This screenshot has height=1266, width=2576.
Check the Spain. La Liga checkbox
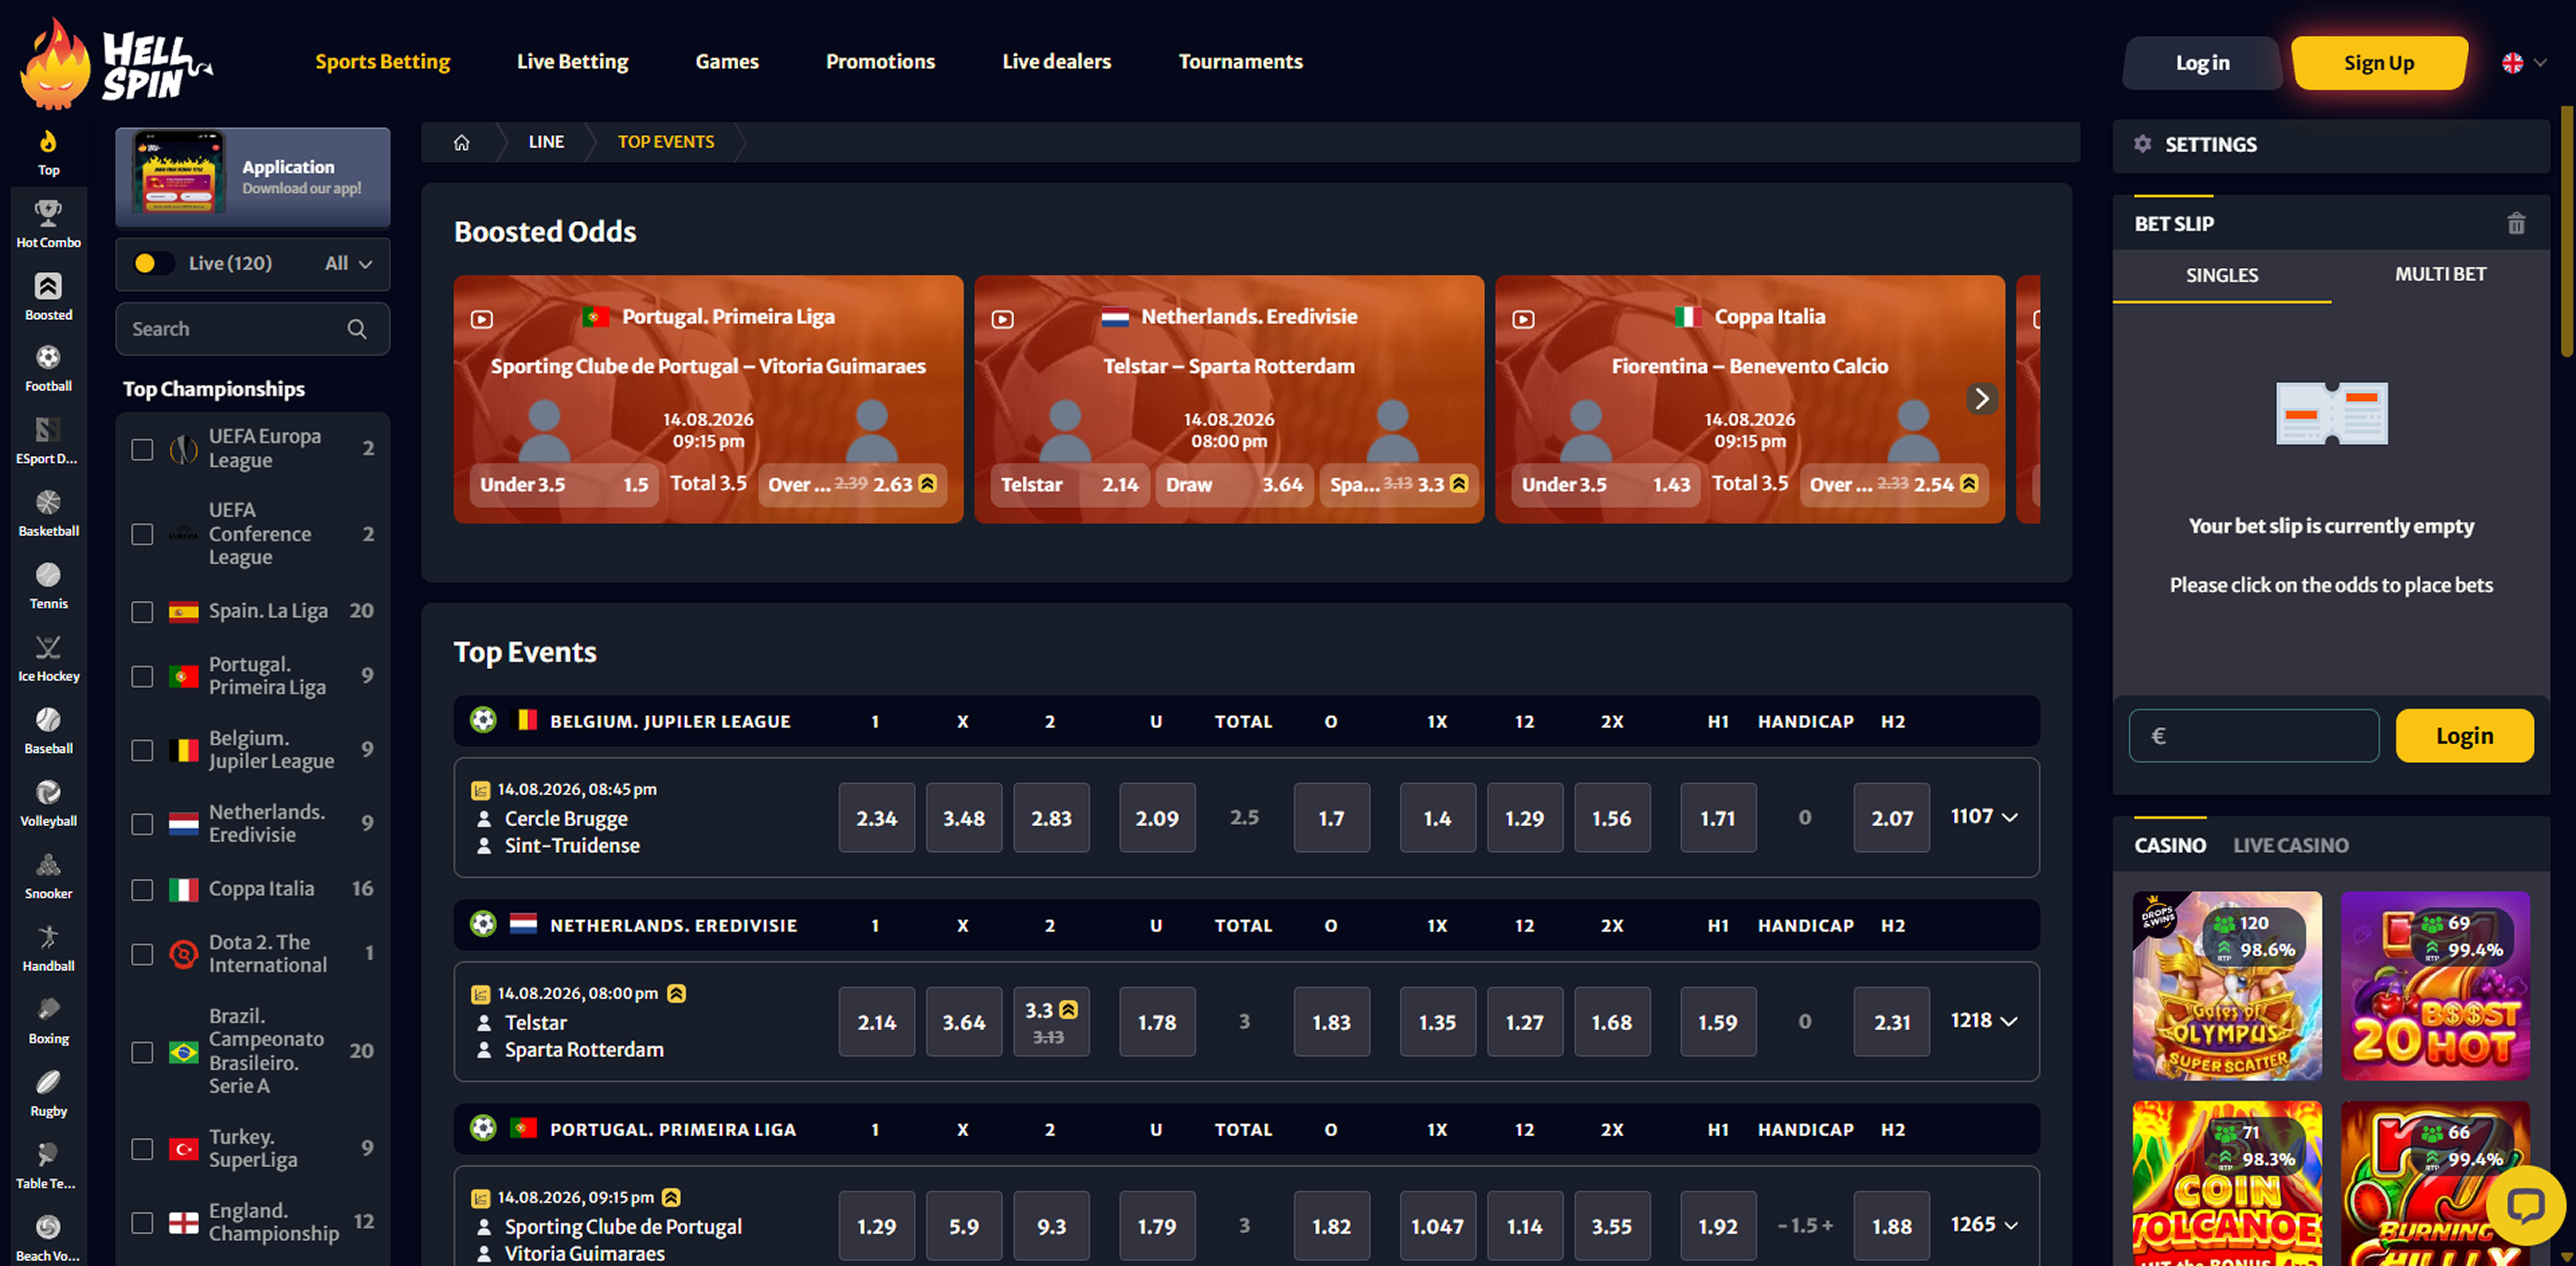(x=142, y=611)
